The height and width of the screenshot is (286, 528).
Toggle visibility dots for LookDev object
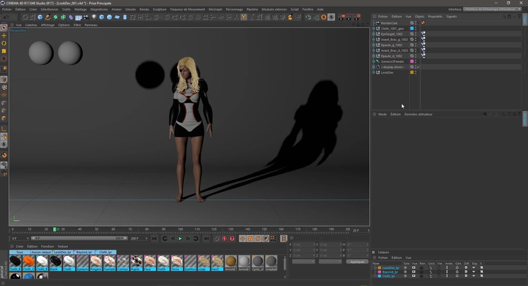tap(416, 72)
